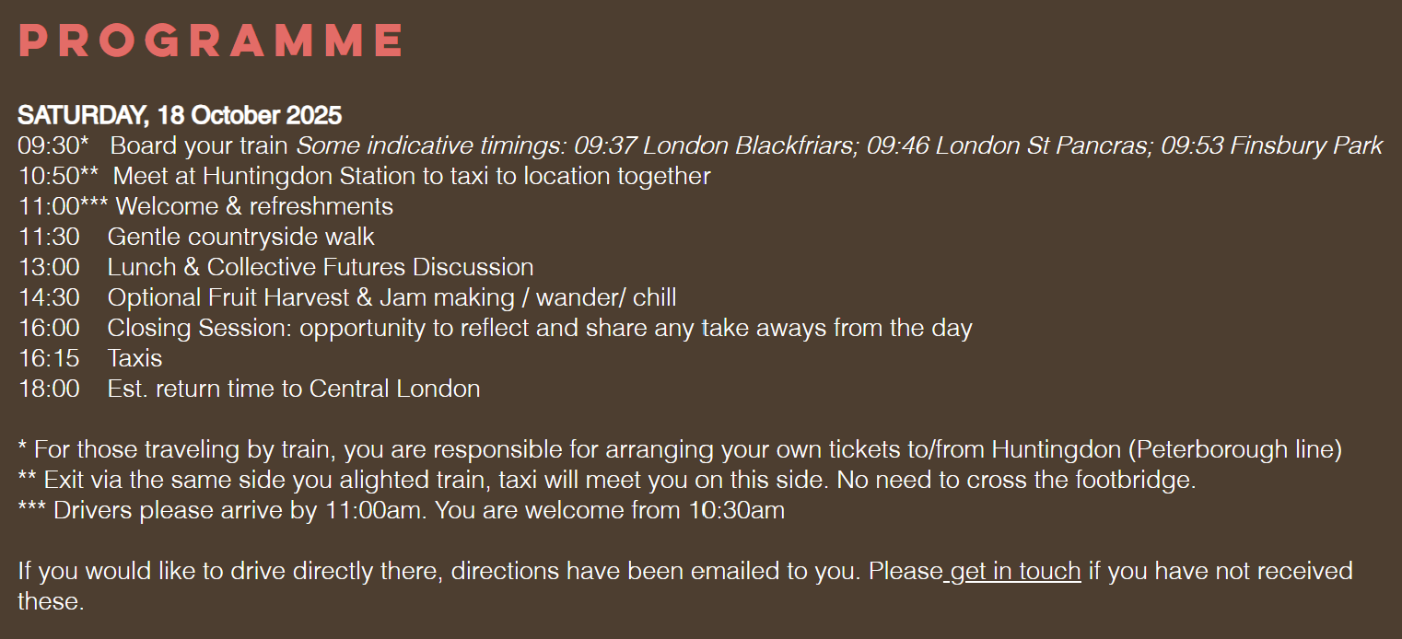Click the "Welcome & refreshments" entry

254,206
